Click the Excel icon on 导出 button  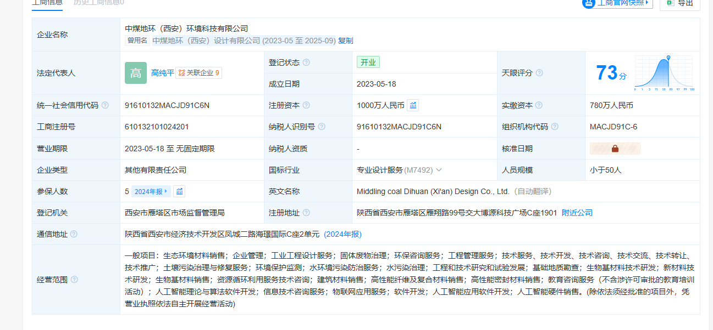(x=670, y=3)
